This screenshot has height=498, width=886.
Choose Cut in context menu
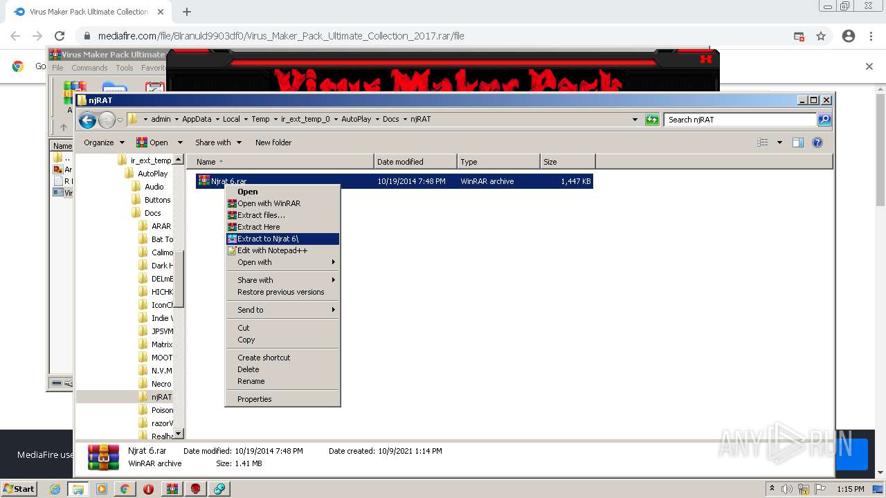(x=282, y=328)
